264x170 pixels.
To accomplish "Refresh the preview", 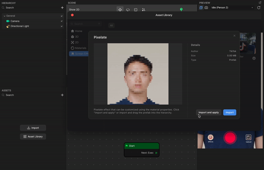I will click(259, 7).
